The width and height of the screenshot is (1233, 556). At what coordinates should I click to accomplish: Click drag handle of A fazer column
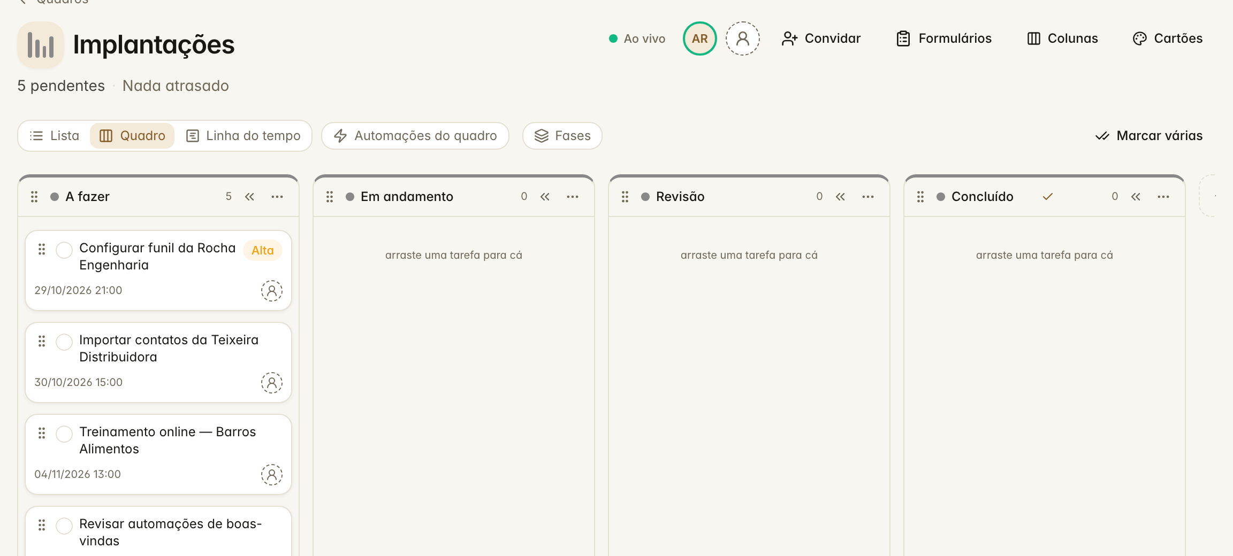click(34, 197)
